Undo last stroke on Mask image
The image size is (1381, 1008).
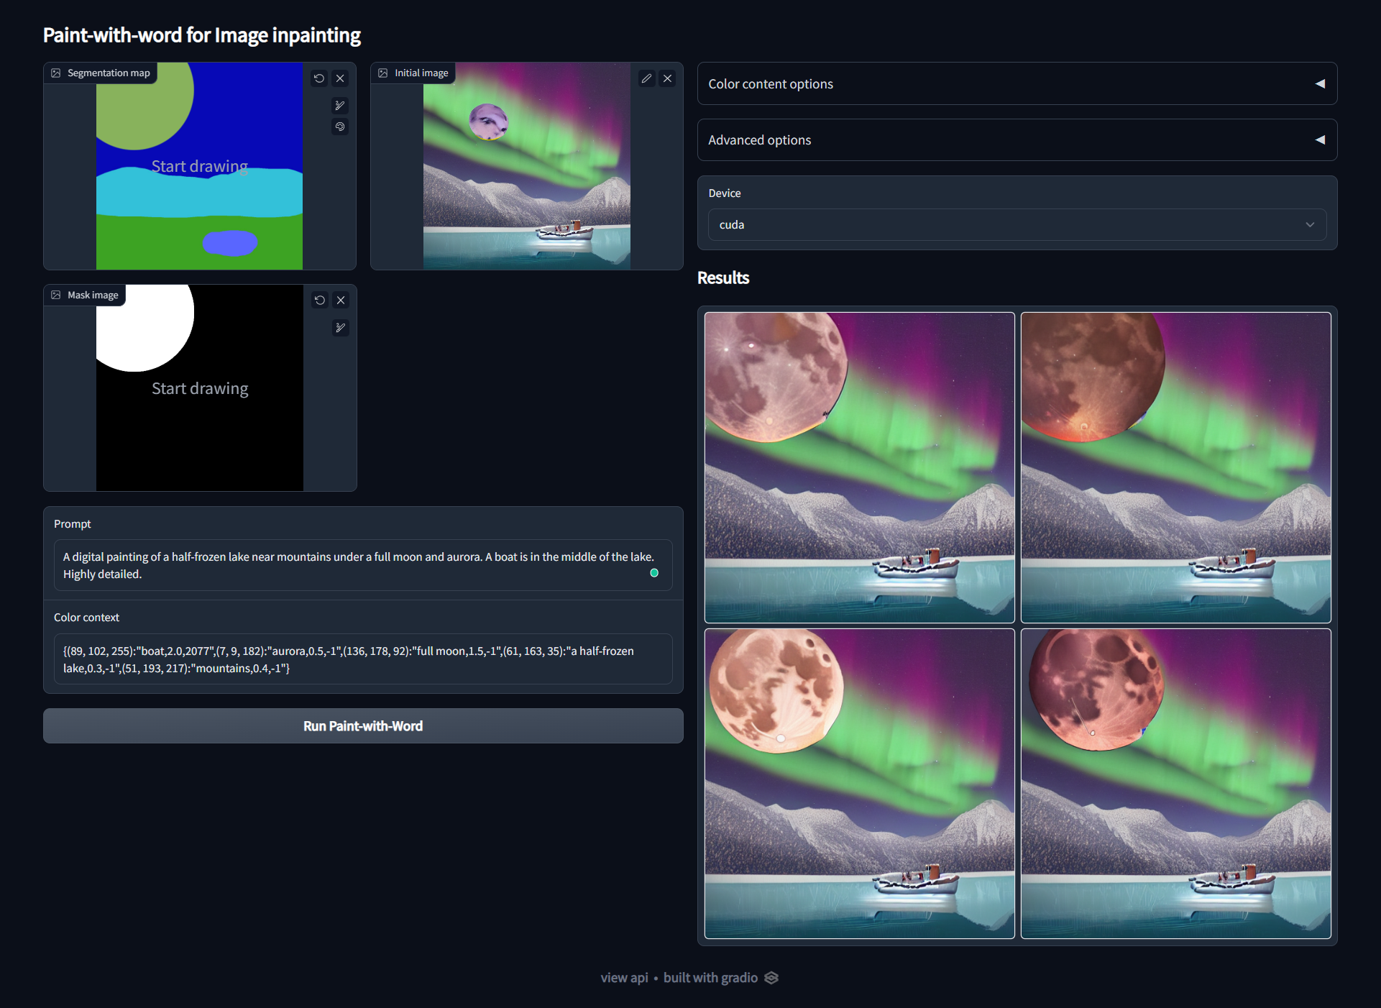click(320, 300)
